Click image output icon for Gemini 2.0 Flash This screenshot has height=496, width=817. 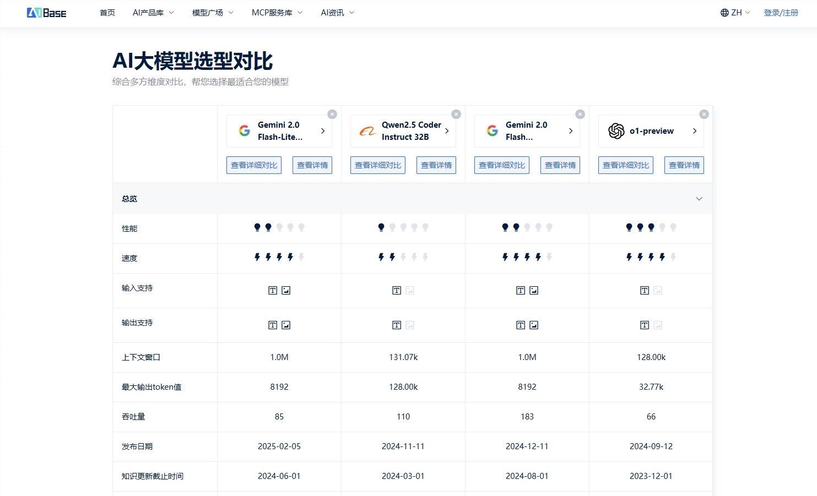coord(534,325)
